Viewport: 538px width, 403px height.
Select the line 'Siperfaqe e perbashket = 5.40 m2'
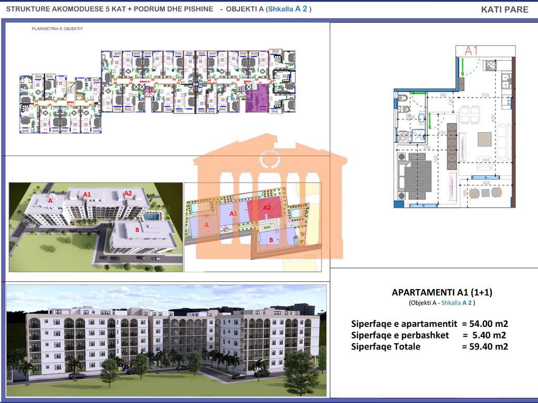coord(429,335)
